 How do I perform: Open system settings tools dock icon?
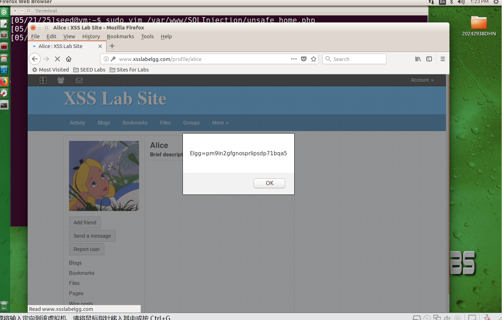[x=4, y=93]
